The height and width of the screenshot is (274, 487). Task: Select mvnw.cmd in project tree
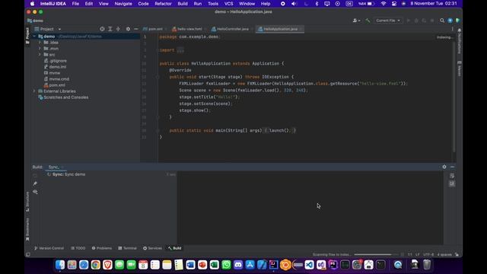coord(59,79)
